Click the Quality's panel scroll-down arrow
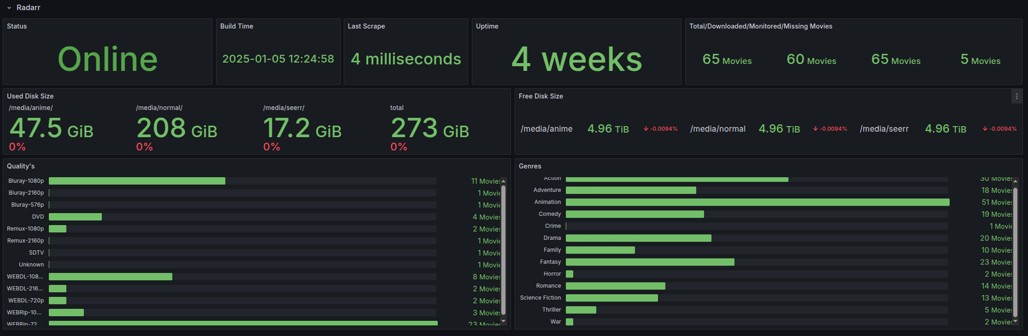Screen dimensions: 1028x336 [x=503, y=321]
